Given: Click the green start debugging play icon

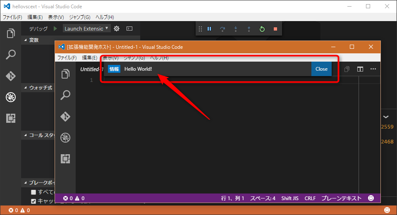Looking at the screenshot, I should (55, 29).
